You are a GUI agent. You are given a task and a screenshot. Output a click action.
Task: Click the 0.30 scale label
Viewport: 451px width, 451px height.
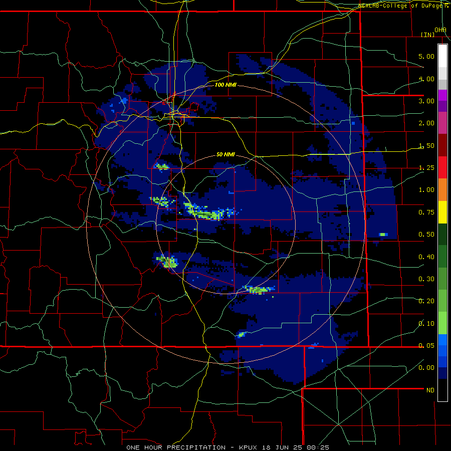pos(426,279)
